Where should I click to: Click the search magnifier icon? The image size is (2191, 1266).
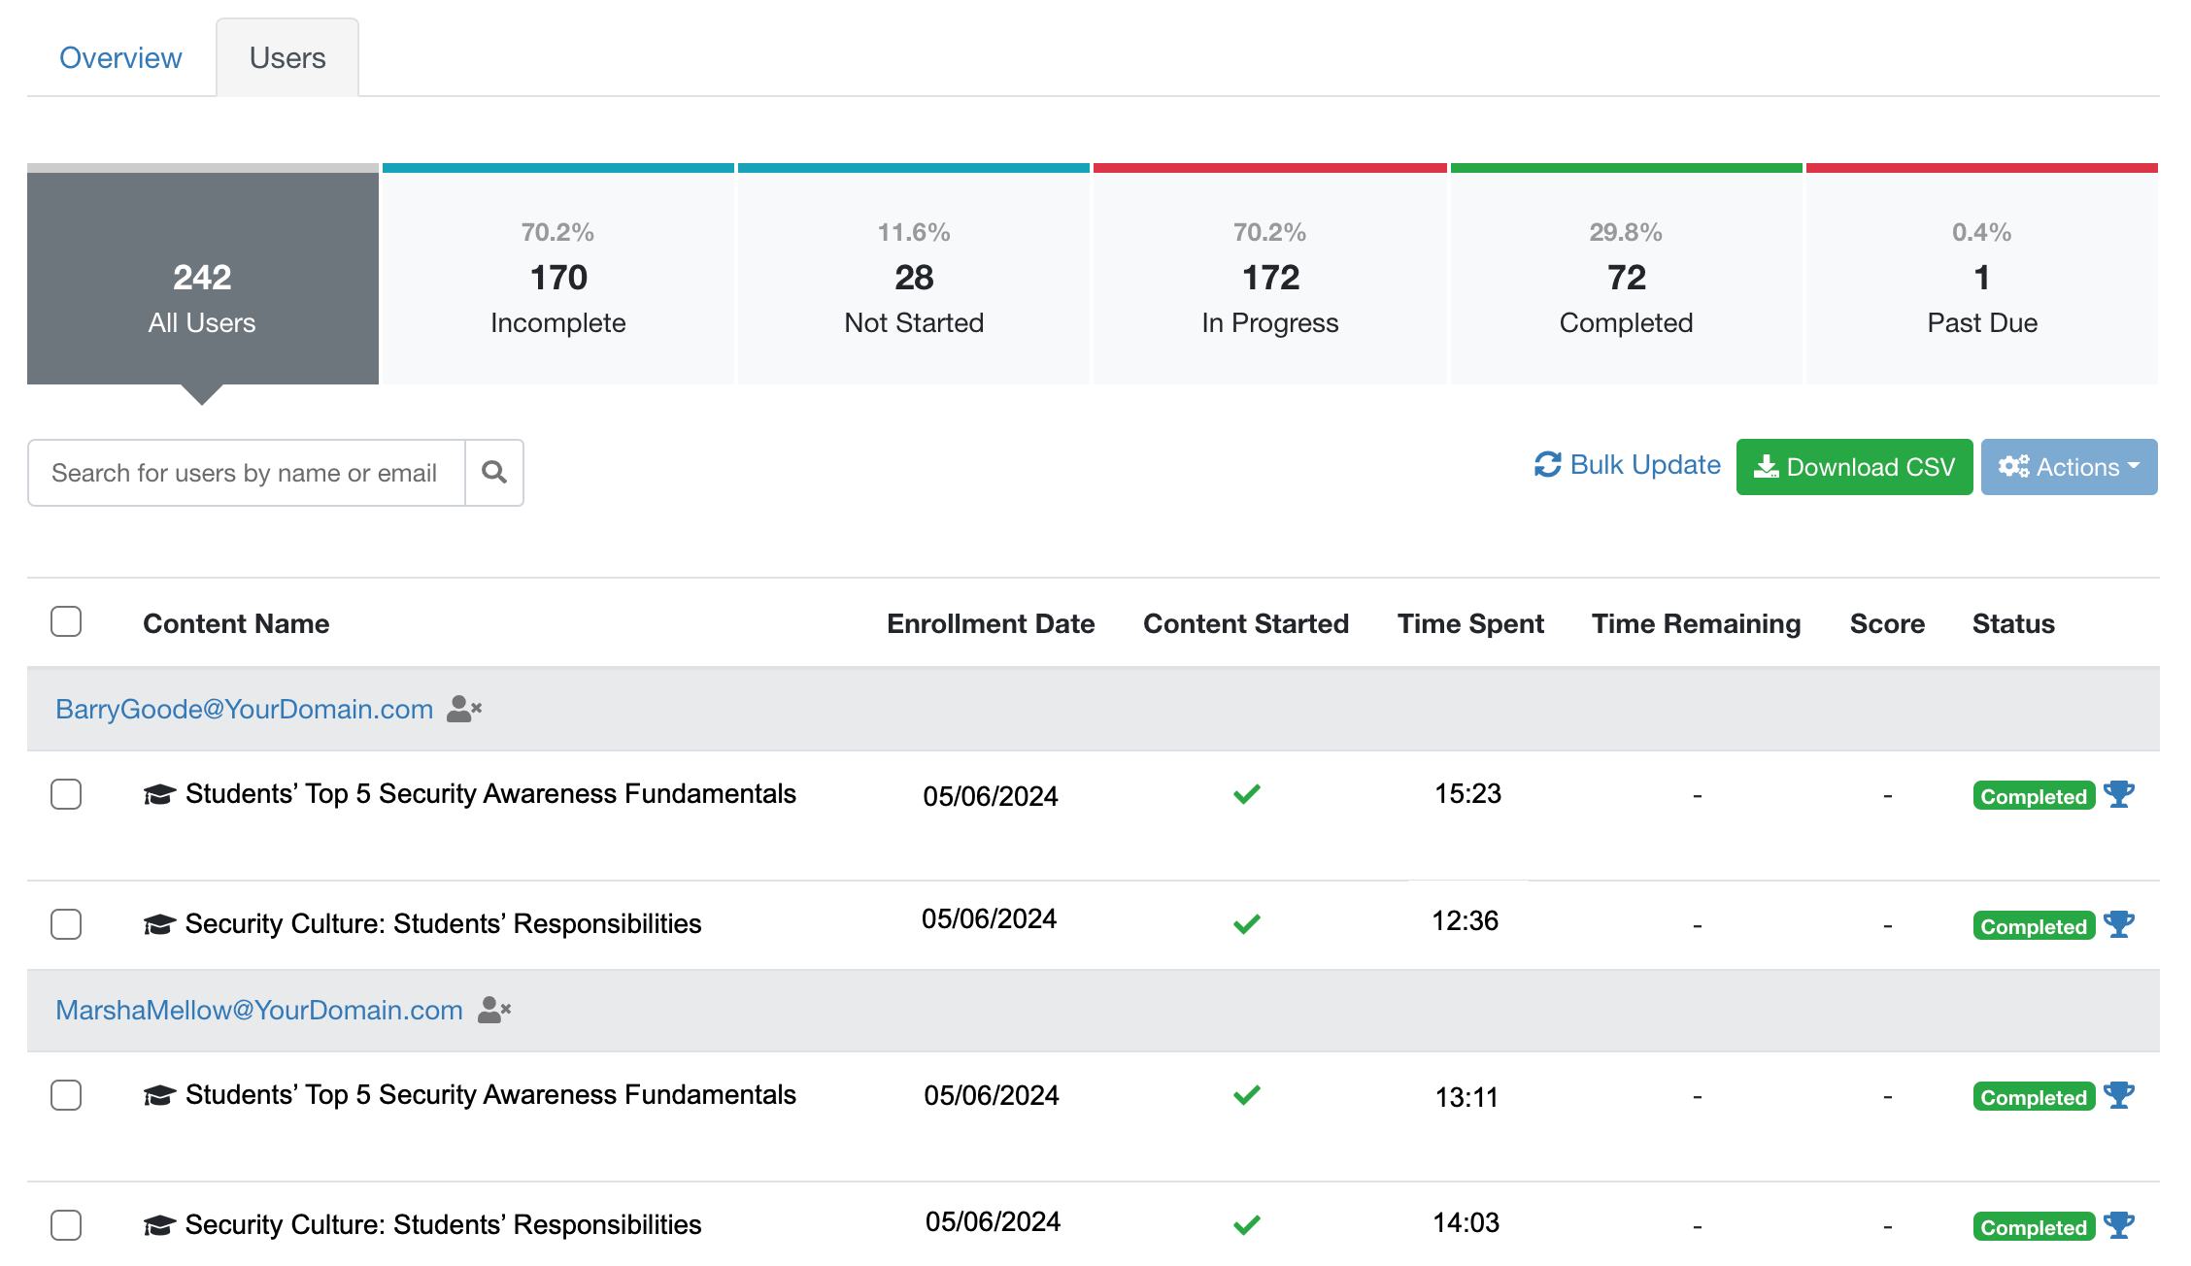tap(494, 473)
